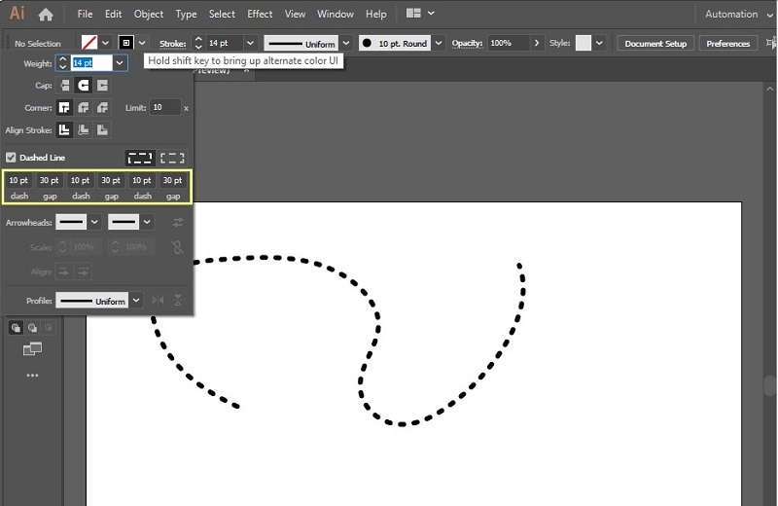Select the Butt Cap icon
The height and width of the screenshot is (506, 778).
[x=64, y=86]
